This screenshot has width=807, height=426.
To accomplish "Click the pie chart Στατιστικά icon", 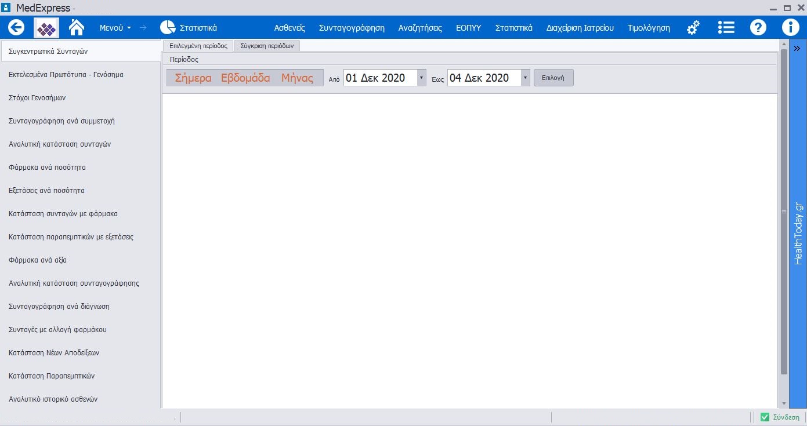I will (x=168, y=27).
